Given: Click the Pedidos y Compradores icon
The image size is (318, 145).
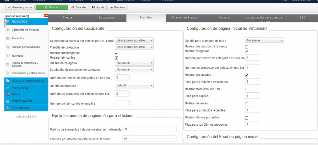Looking at the screenshot, I should (x=8, y=81).
